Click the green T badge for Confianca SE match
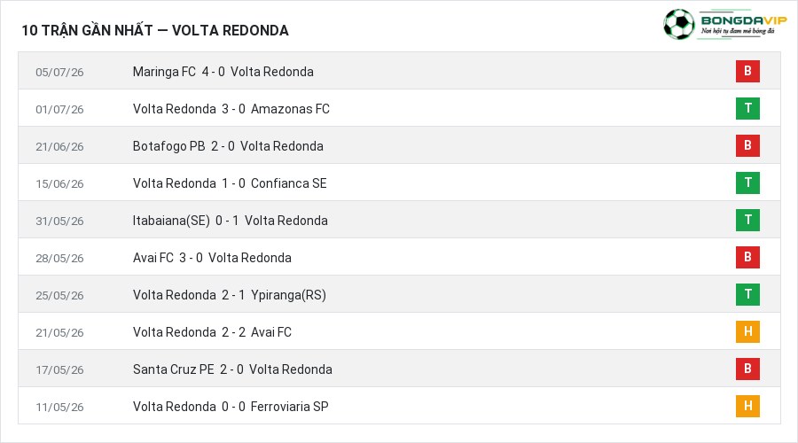The height and width of the screenshot is (443, 798). [747, 183]
